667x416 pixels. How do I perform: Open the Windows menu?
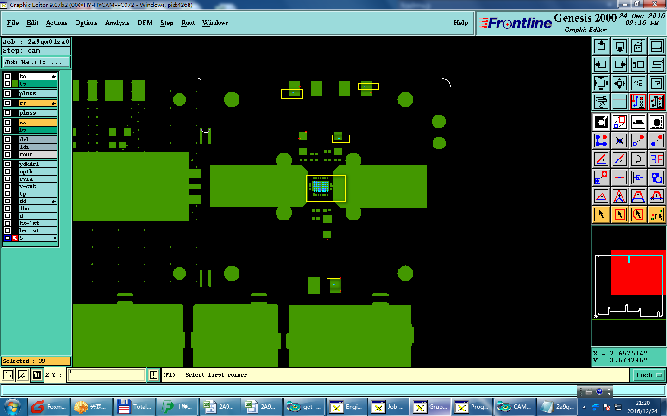(x=215, y=23)
